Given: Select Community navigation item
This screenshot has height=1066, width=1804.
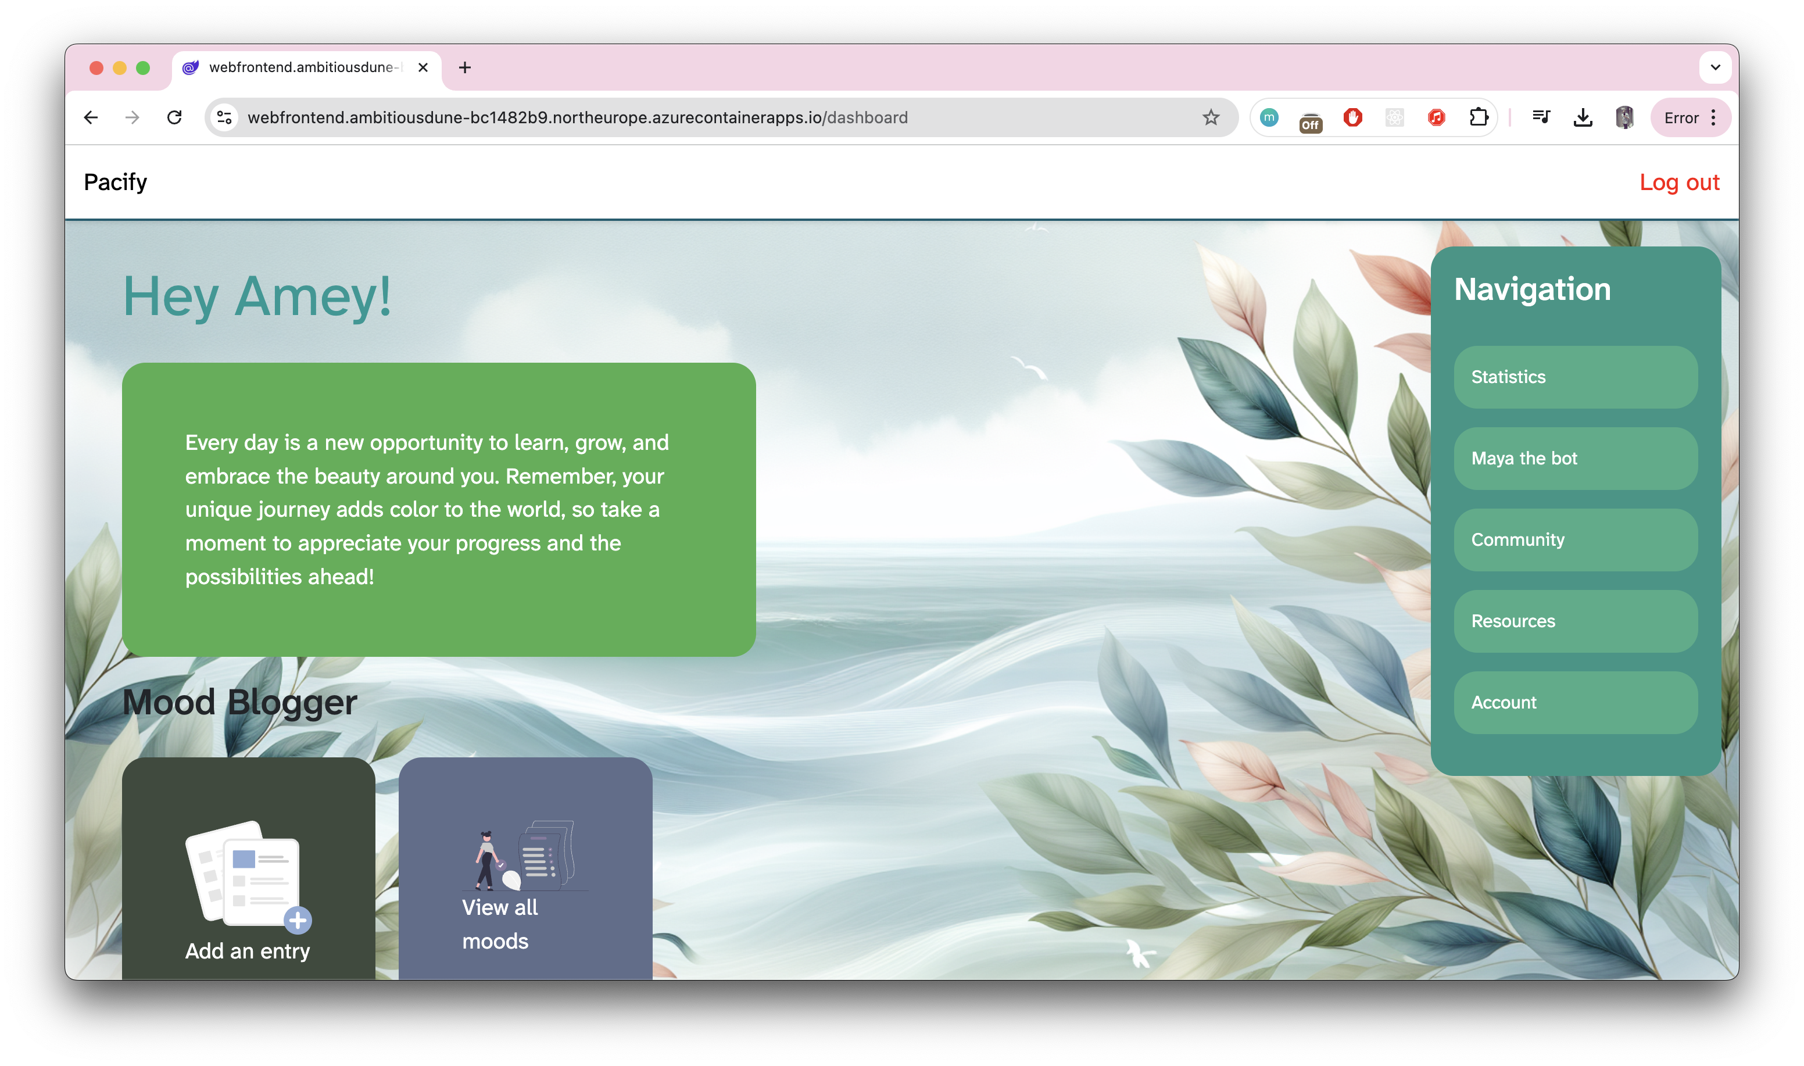Looking at the screenshot, I should tap(1575, 539).
